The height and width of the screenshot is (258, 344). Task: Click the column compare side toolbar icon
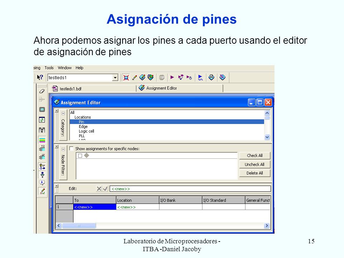42,130
